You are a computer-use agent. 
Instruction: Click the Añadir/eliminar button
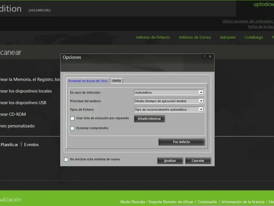coord(149,118)
